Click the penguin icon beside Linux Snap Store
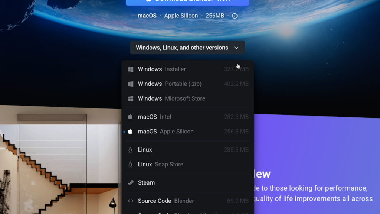The height and width of the screenshot is (214, 380). [x=130, y=164]
